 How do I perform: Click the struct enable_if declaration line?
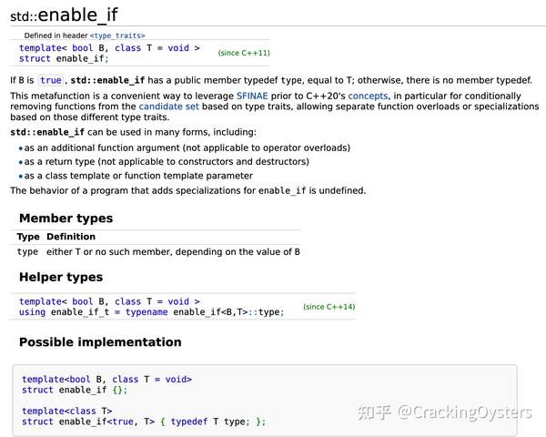tap(64, 58)
